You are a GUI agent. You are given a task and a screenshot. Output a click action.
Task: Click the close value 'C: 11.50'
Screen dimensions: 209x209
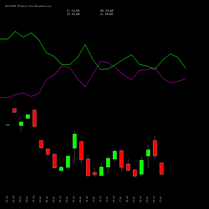click(73, 11)
